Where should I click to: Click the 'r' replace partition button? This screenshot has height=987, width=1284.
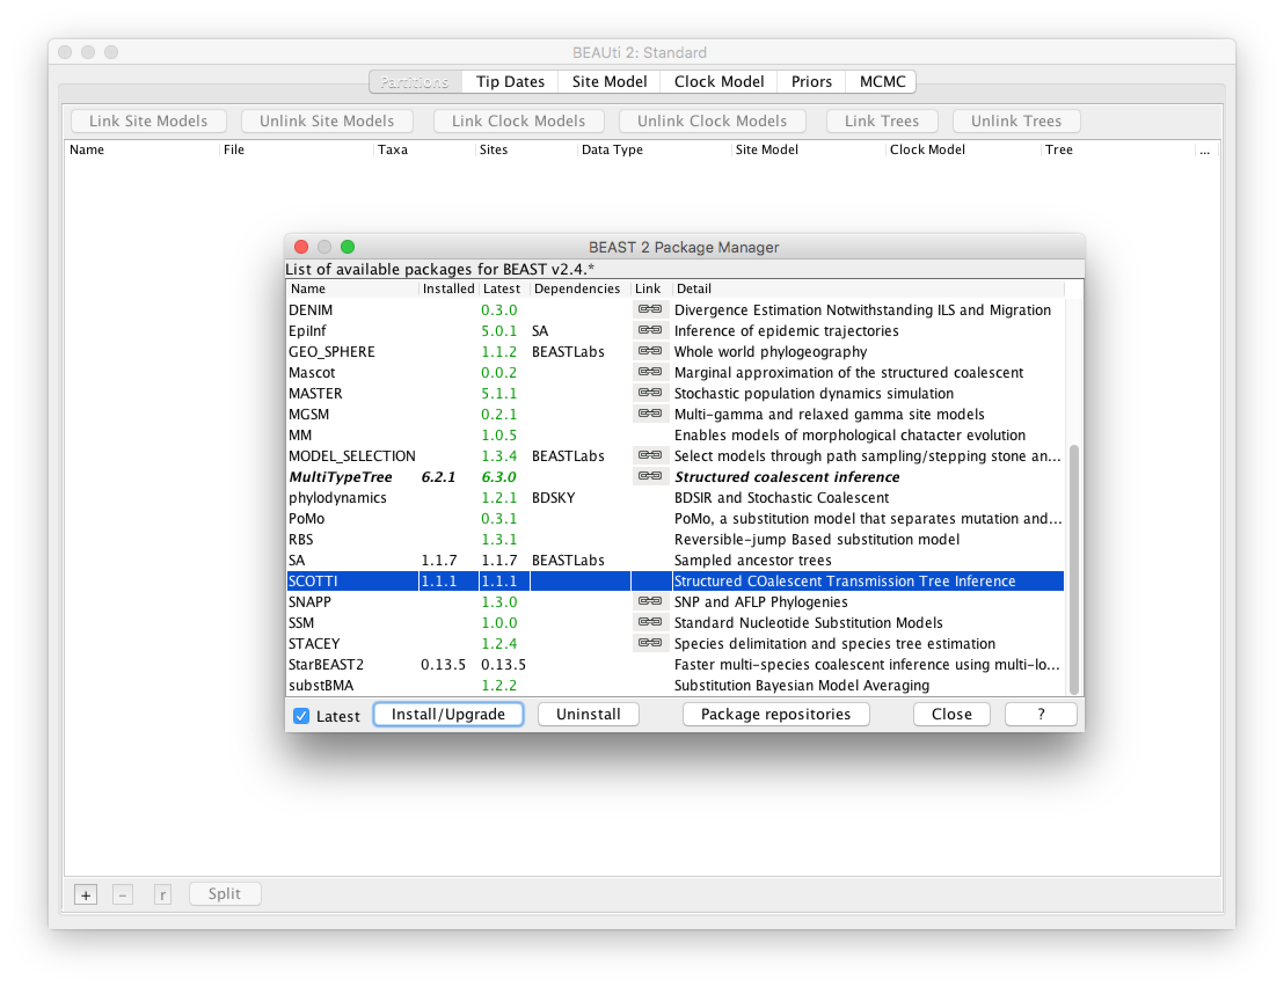click(x=162, y=895)
